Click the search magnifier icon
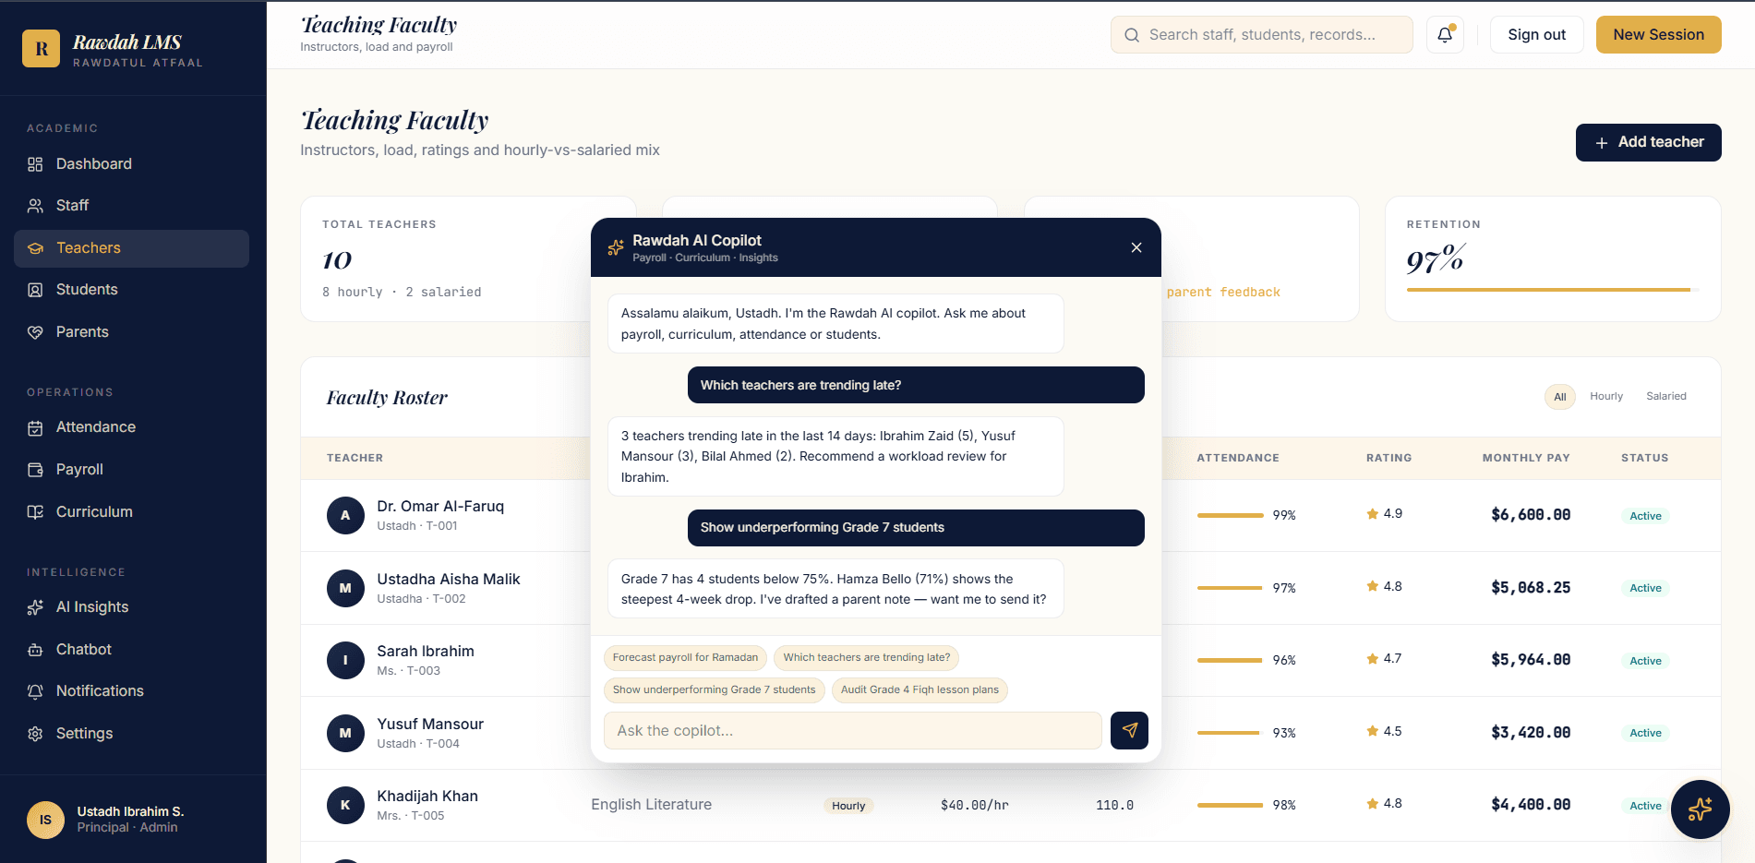Image resolution: width=1755 pixels, height=863 pixels. 1131,35
